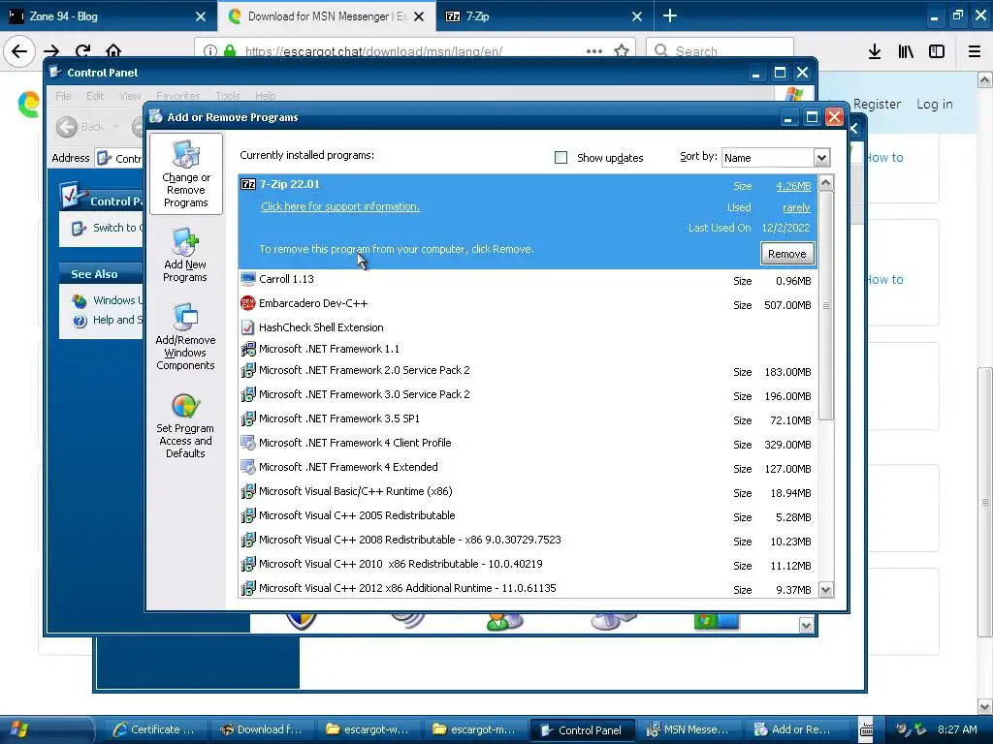This screenshot has height=744, width=993.
Task: Open Tools menu in Control Panel
Action: [227, 96]
